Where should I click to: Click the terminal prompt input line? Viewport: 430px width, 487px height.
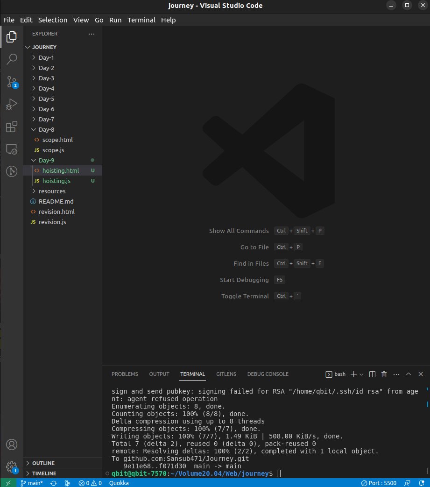pos(196,473)
